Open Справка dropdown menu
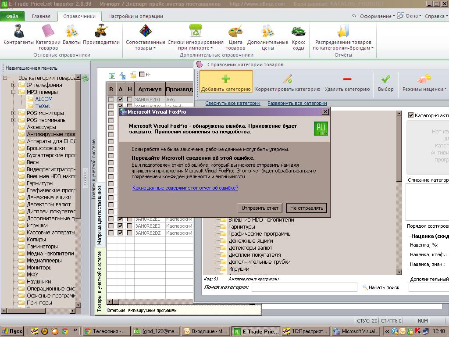449x337 pixels. coord(436,16)
